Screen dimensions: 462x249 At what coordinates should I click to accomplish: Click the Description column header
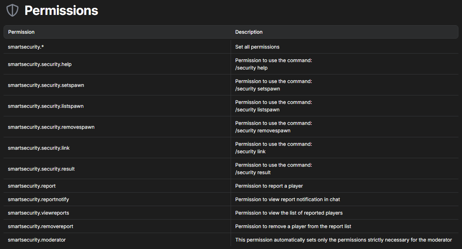coord(249,32)
